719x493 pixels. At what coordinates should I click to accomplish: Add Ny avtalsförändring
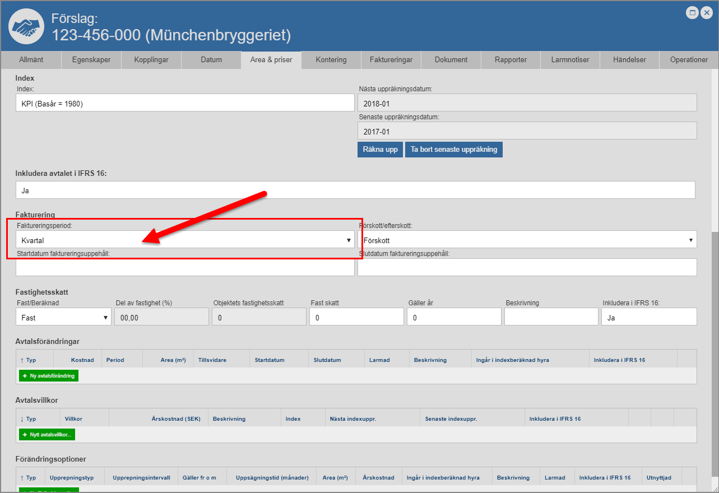(x=49, y=376)
